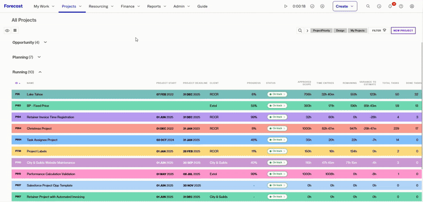Open the Resourcing menu
423x202 pixels.
point(101,6)
